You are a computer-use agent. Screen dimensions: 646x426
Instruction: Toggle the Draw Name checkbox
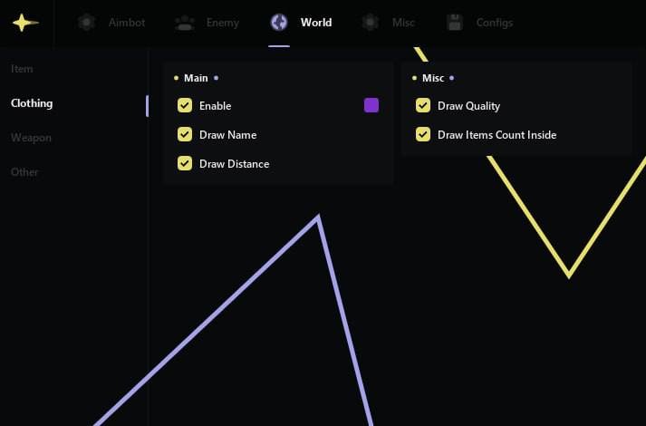pyautogui.click(x=185, y=135)
